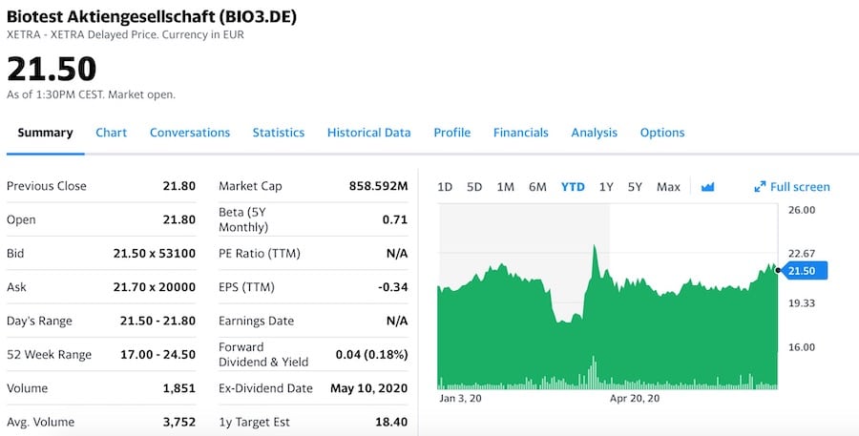Show the 1Y chart range

click(x=606, y=187)
